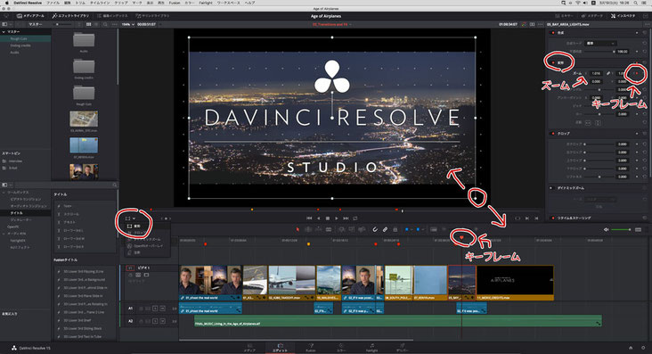Open the メディアプール panel button

[30, 16]
